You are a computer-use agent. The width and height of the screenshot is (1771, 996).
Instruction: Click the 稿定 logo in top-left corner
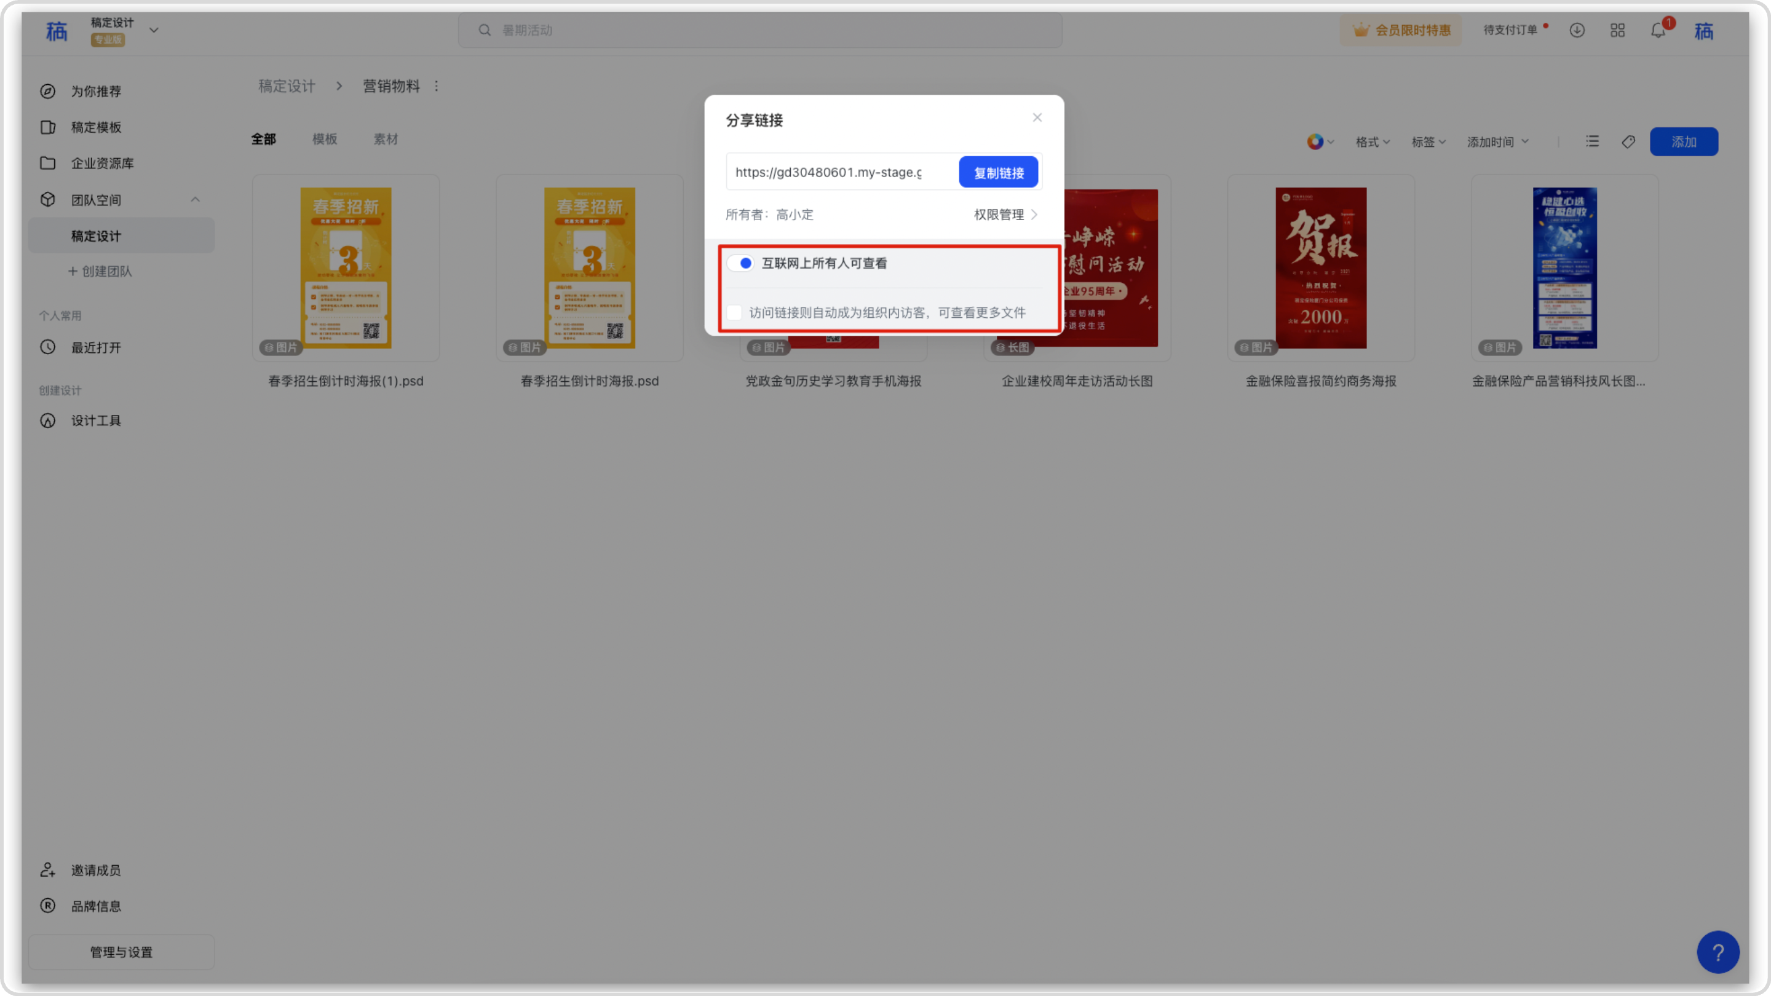pyautogui.click(x=57, y=31)
